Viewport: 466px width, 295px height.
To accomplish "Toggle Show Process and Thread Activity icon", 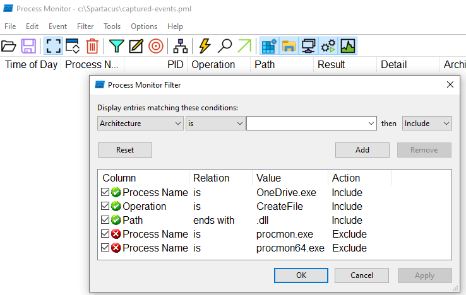I will click(x=328, y=46).
